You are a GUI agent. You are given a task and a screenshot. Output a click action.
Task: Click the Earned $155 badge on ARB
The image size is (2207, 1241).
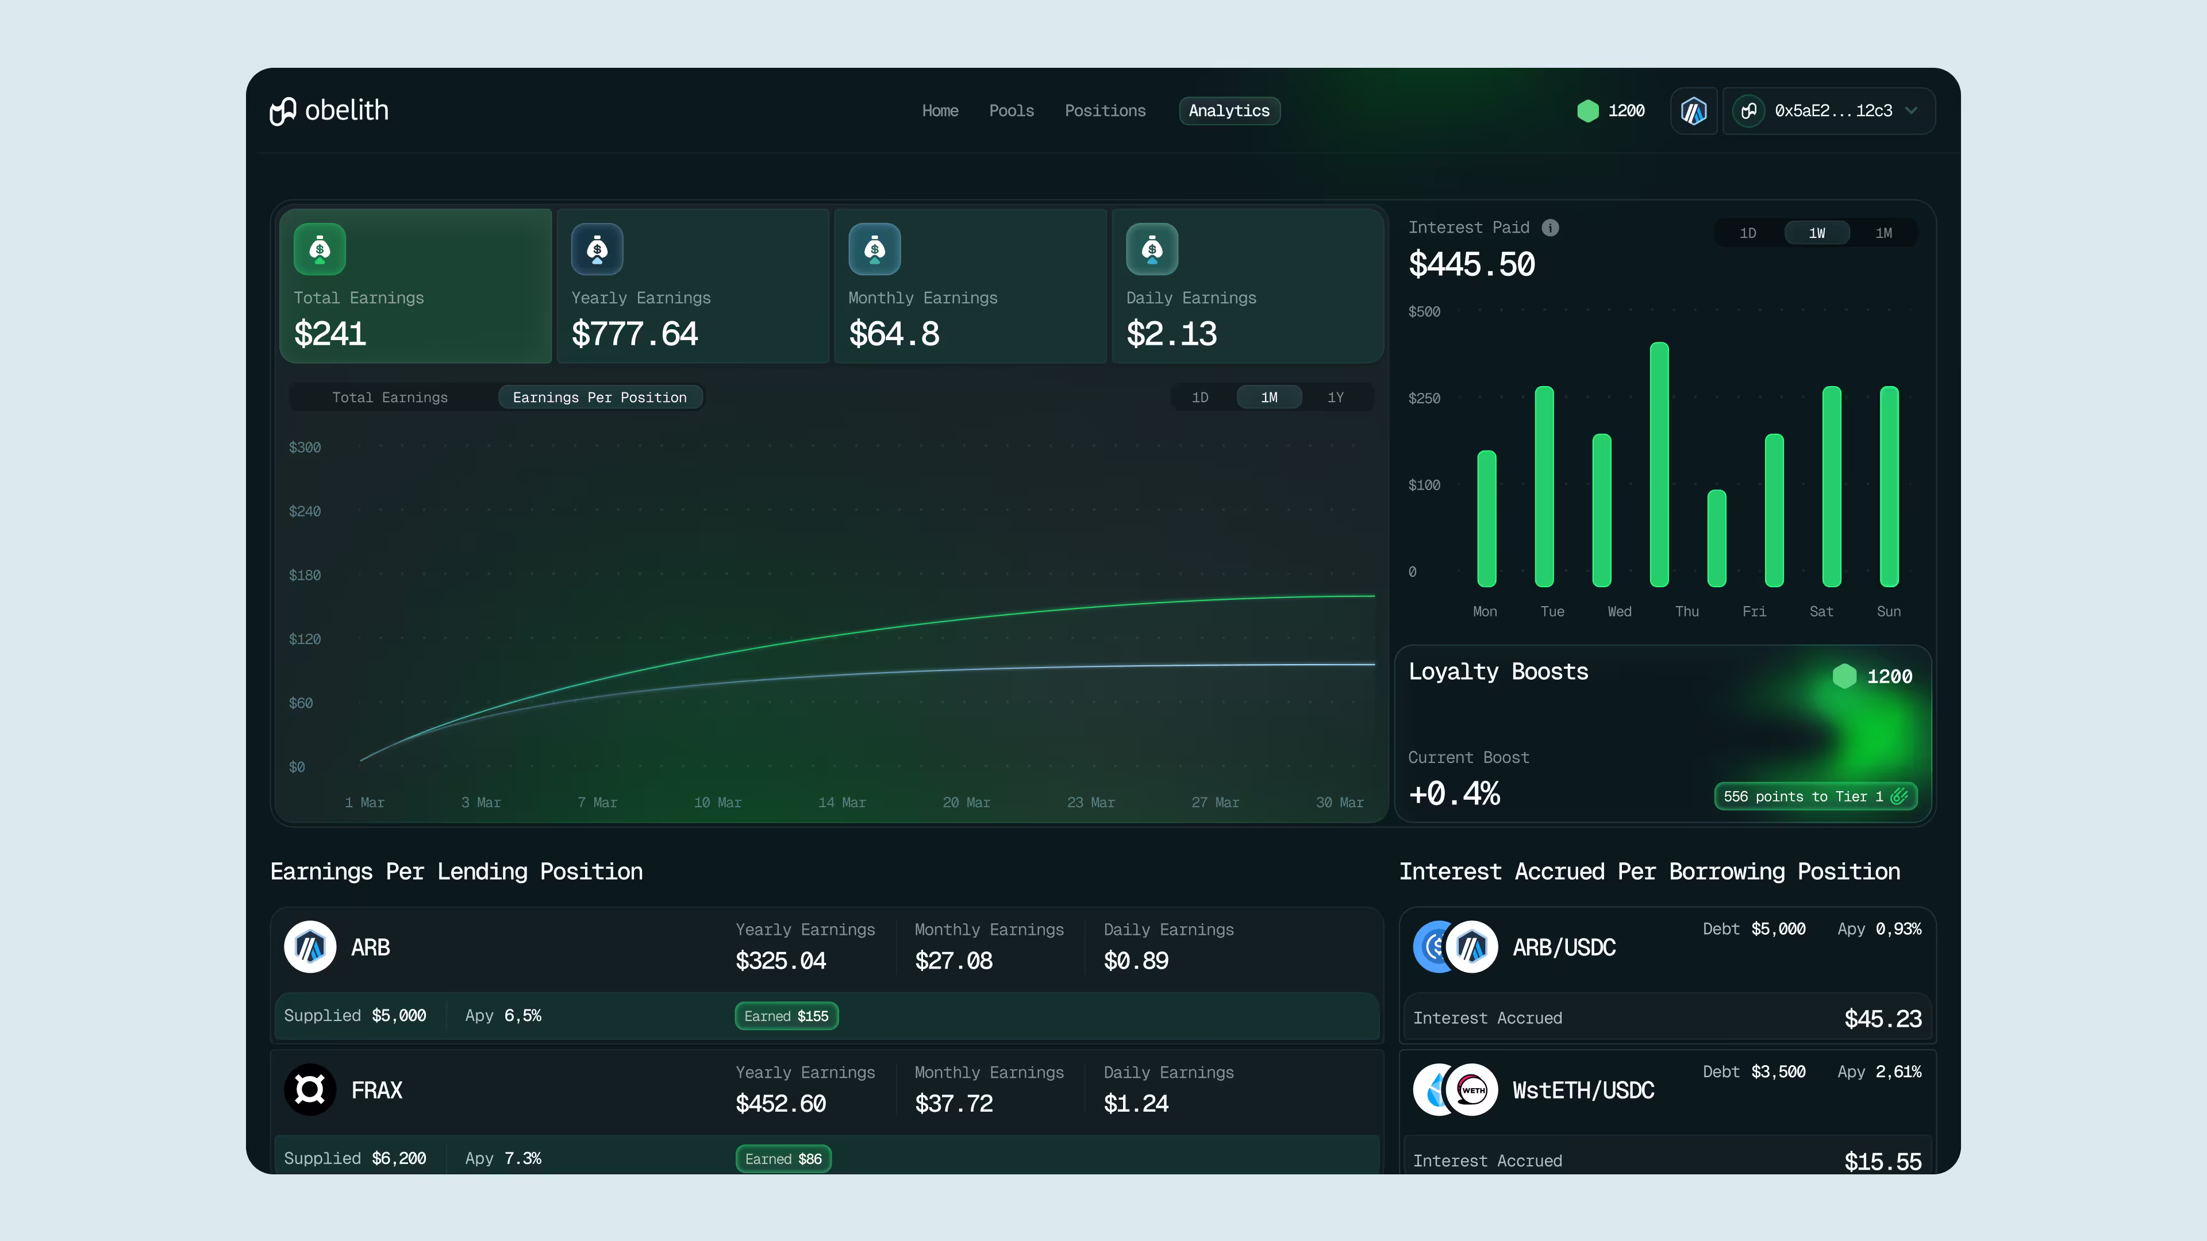(x=786, y=1016)
